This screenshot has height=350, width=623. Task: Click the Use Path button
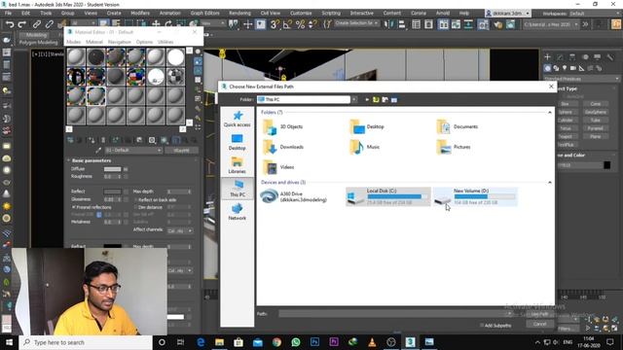(x=539, y=314)
